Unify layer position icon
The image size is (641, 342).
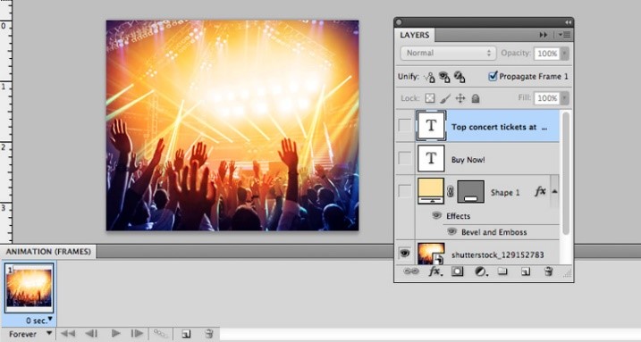click(x=429, y=77)
